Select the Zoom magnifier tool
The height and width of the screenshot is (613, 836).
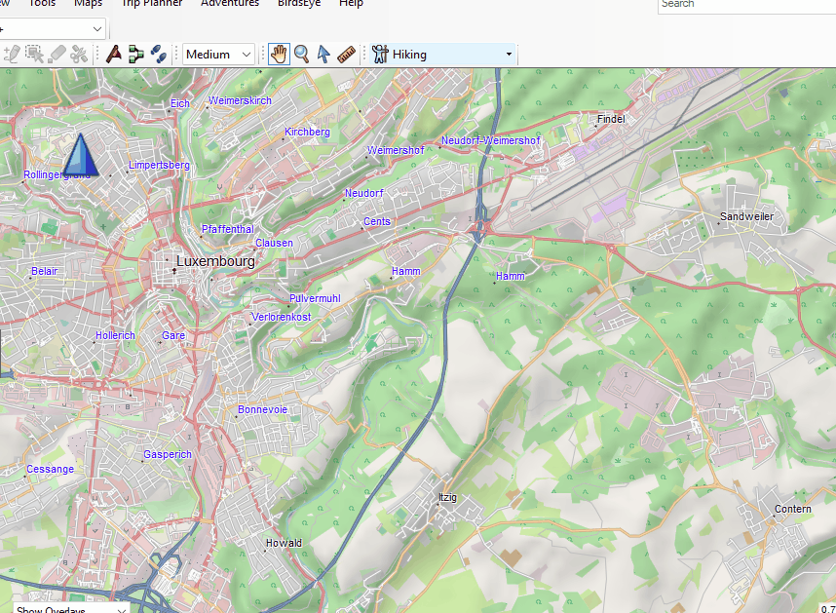point(302,55)
